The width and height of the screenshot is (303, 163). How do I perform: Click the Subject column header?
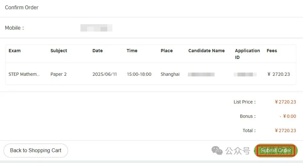point(59,51)
